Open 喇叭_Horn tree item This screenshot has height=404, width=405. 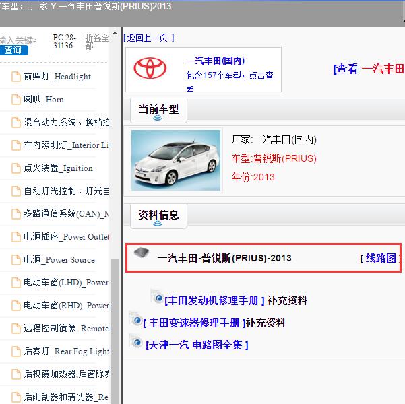coord(44,100)
